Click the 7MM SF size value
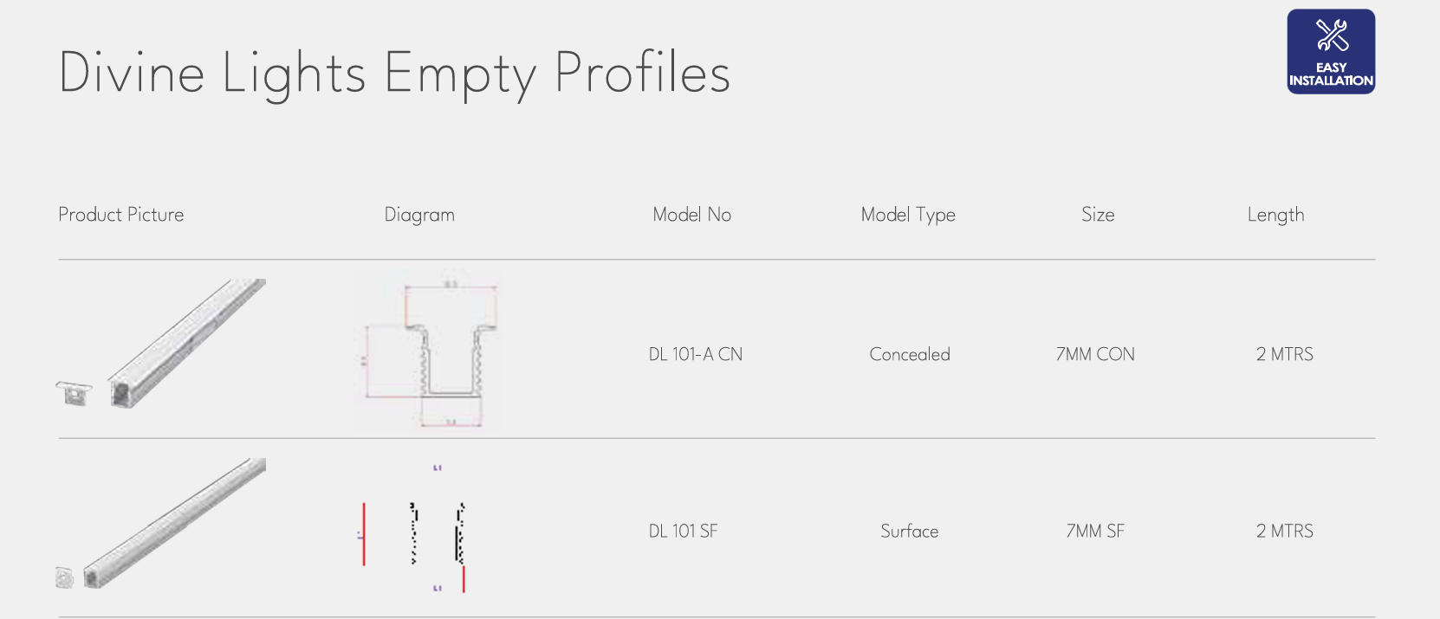The width and height of the screenshot is (1440, 619). pyautogui.click(x=1095, y=531)
